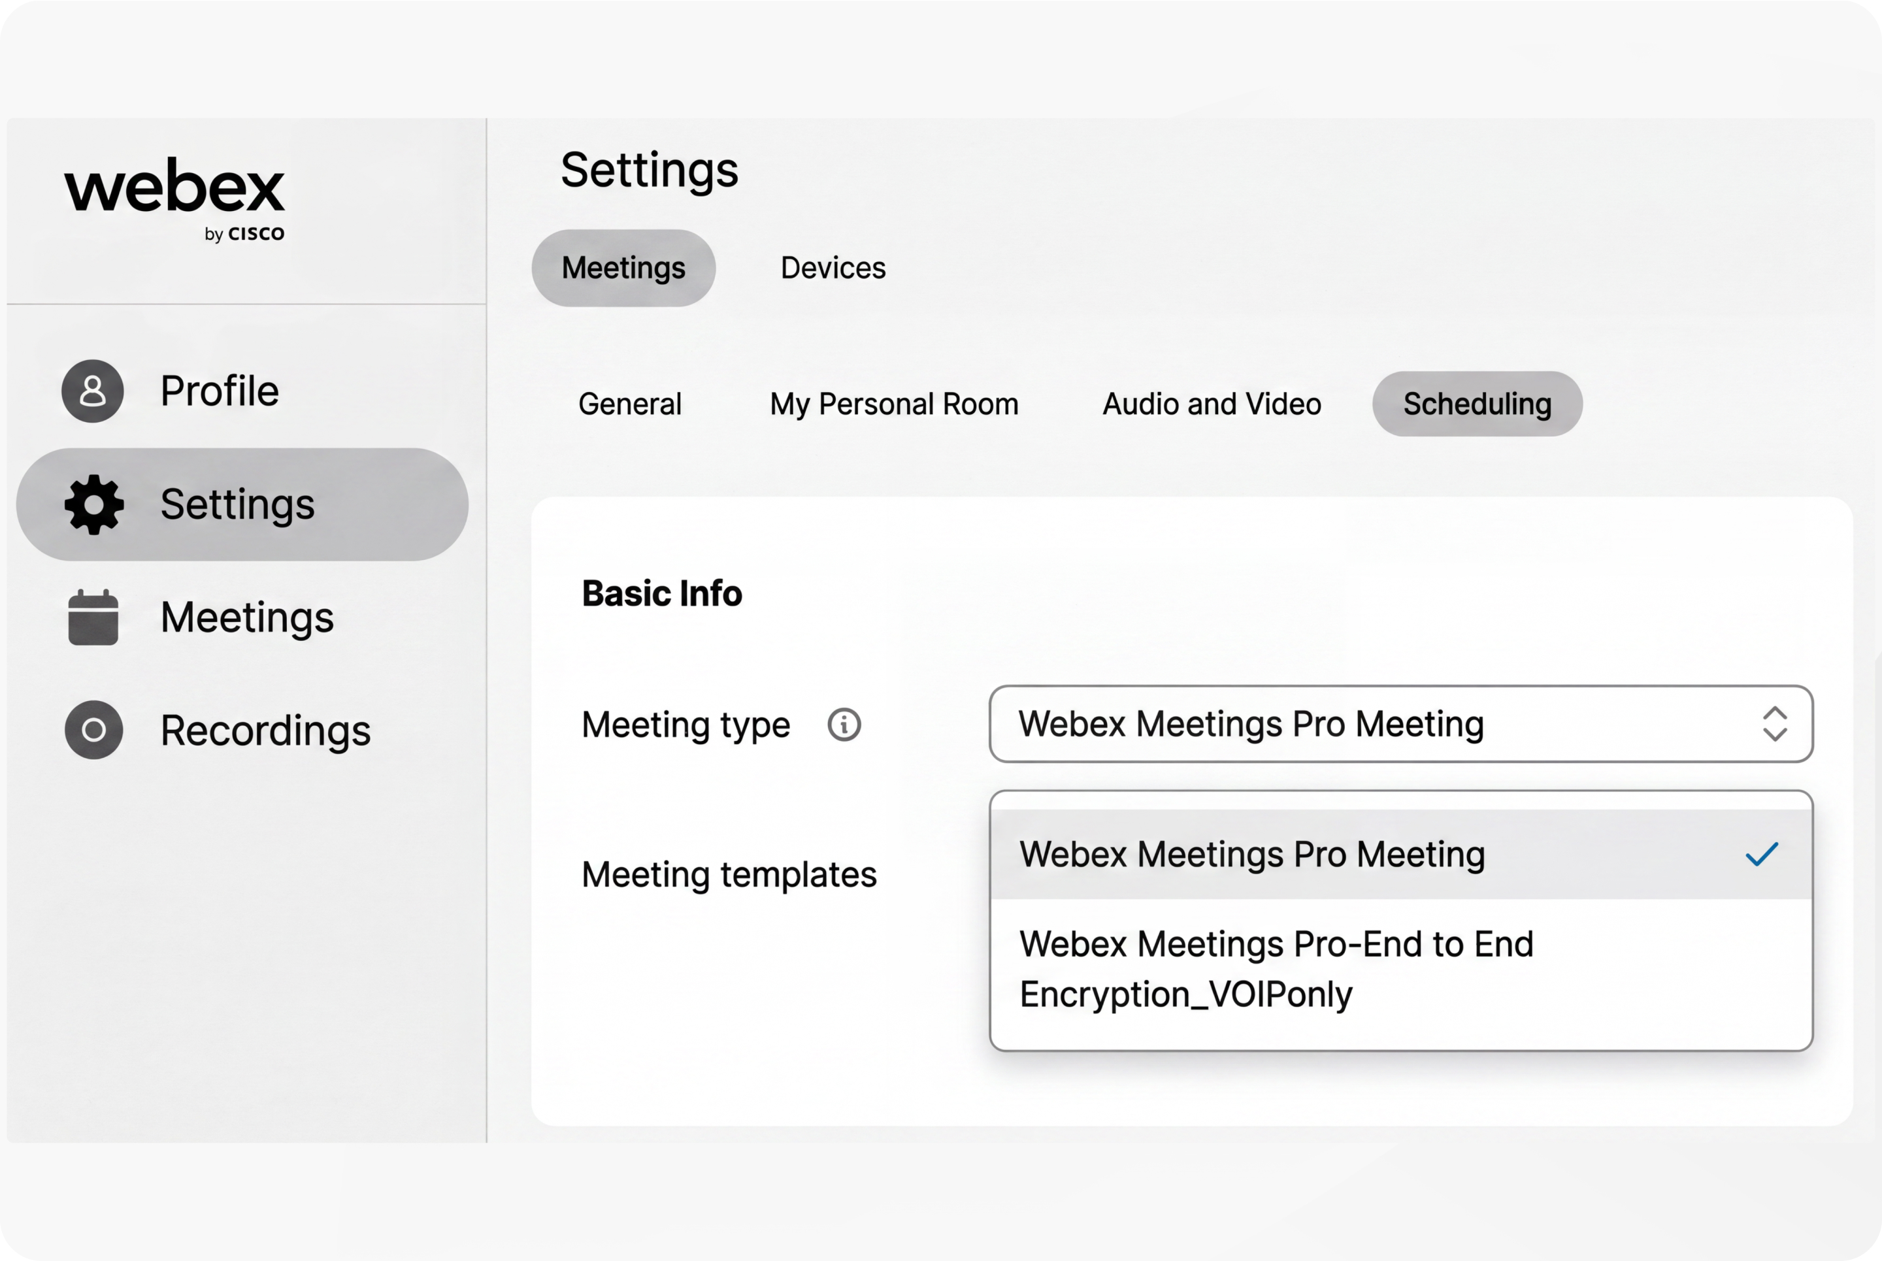Click the checkmark beside Webex Meetings Pro Meeting
Screen dimensions: 1882x1261
(1761, 854)
